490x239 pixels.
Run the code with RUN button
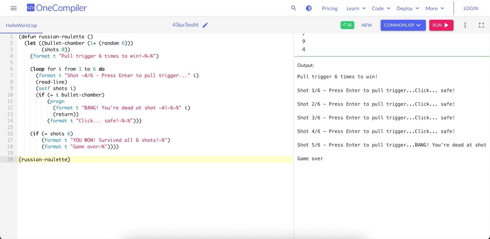pyautogui.click(x=441, y=25)
